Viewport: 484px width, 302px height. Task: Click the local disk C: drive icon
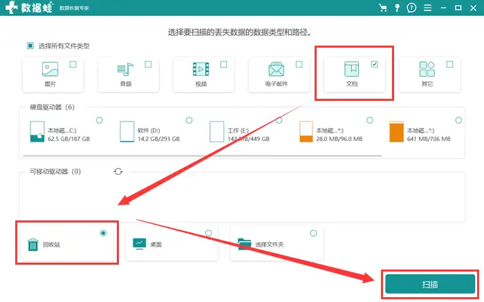pos(37,132)
